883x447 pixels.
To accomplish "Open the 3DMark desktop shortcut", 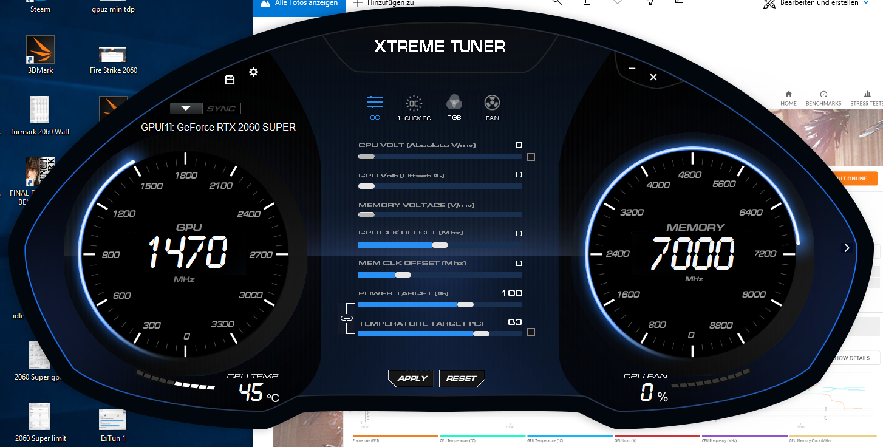I will coord(41,55).
